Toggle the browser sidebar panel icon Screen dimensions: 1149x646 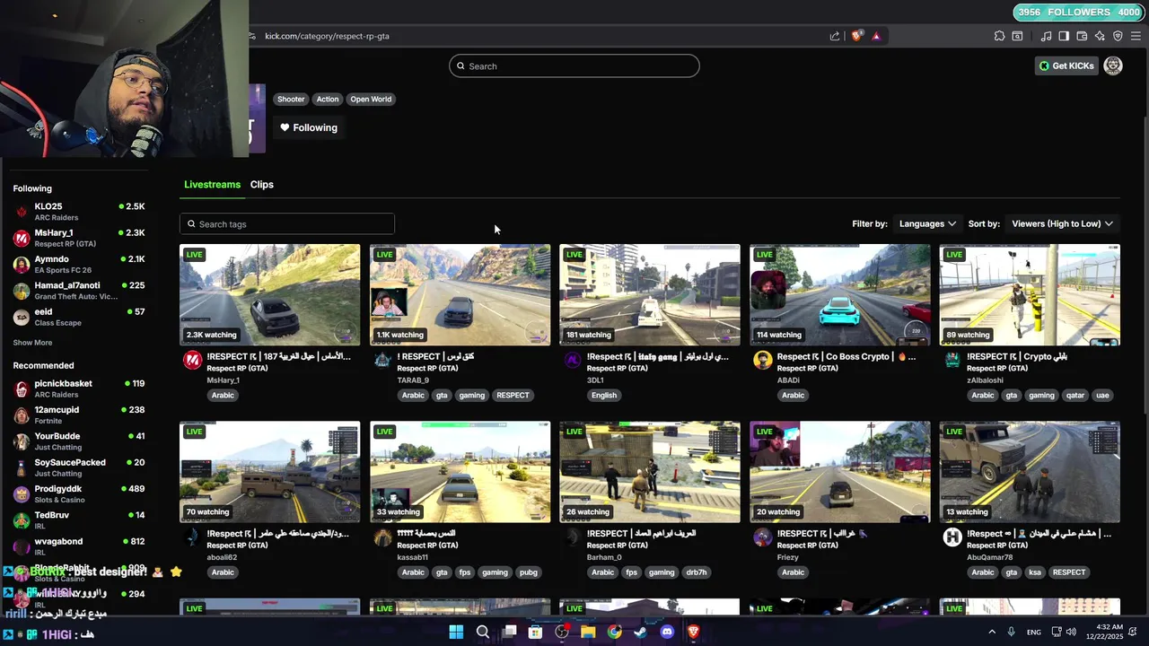(x=1064, y=36)
